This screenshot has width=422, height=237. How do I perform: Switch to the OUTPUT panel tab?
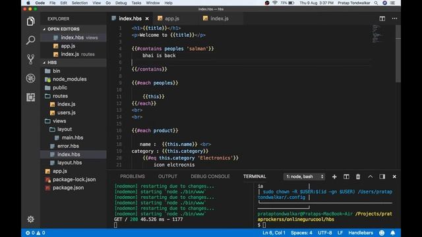[x=167, y=176]
